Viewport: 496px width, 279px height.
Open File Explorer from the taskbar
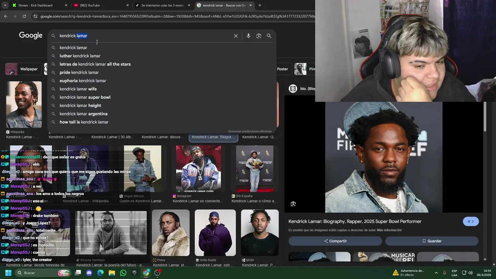(x=112, y=273)
